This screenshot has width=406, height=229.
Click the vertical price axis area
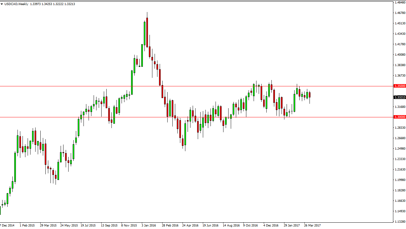pyautogui.click(x=399, y=142)
